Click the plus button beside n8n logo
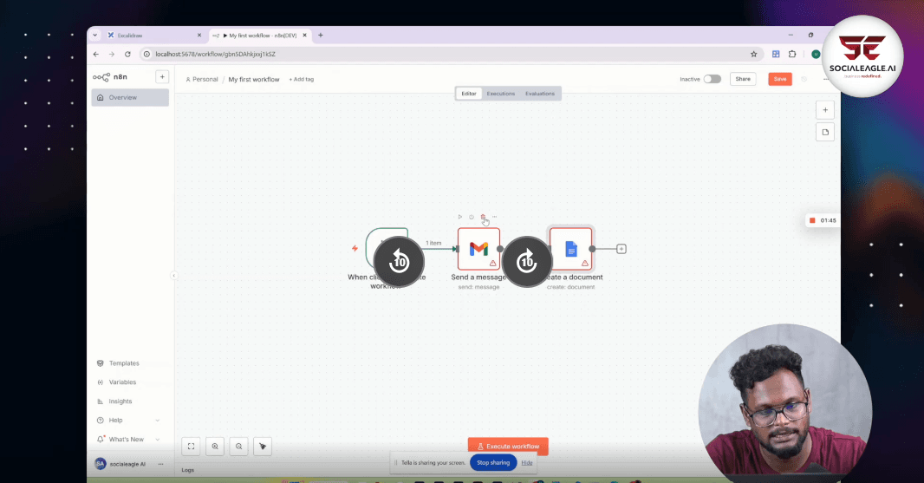Viewport: 924px width, 483px height. point(162,76)
